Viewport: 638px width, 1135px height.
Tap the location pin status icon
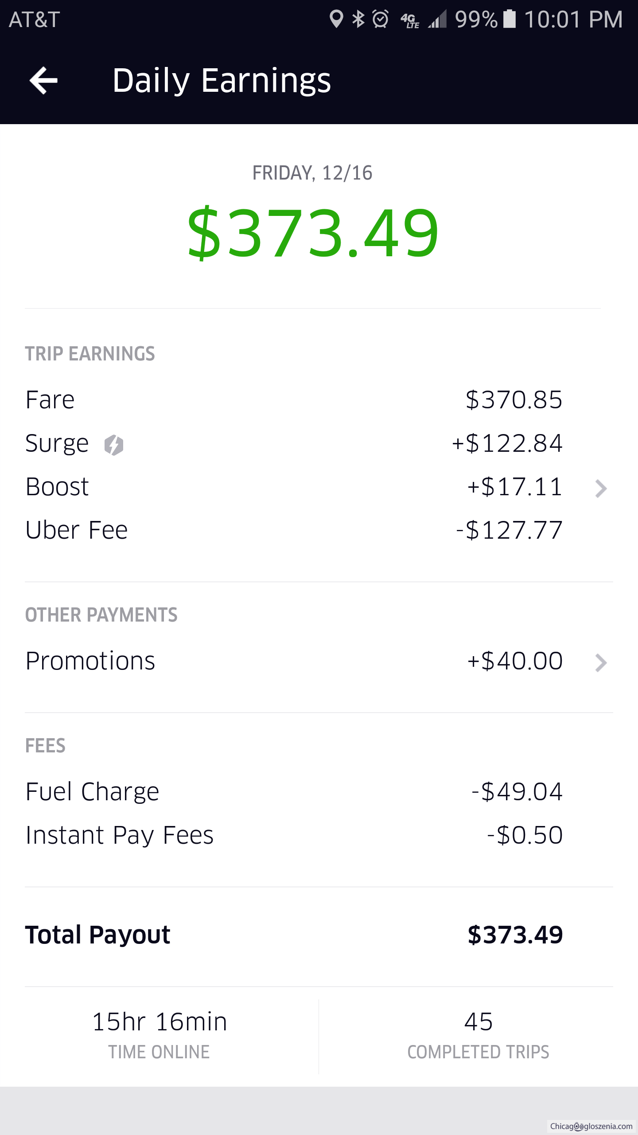336,19
